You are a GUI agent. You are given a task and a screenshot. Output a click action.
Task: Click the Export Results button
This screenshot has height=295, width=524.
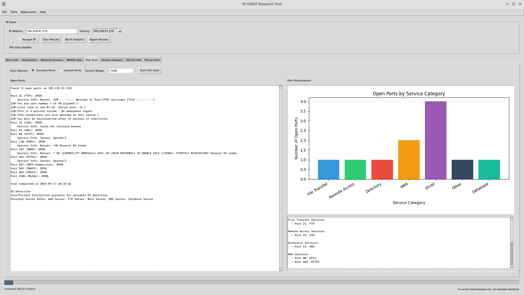click(99, 40)
